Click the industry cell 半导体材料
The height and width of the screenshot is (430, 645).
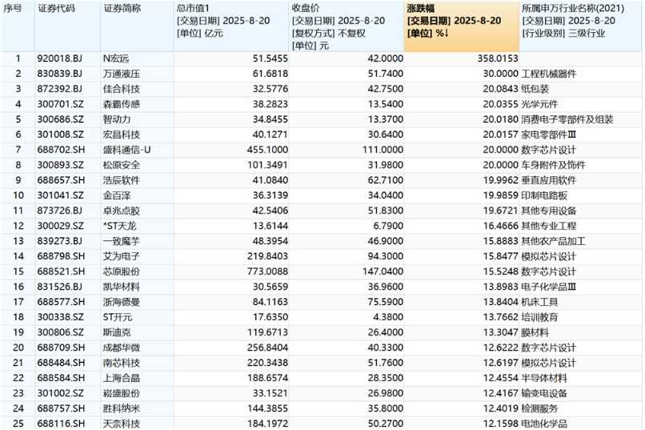[x=544, y=378]
